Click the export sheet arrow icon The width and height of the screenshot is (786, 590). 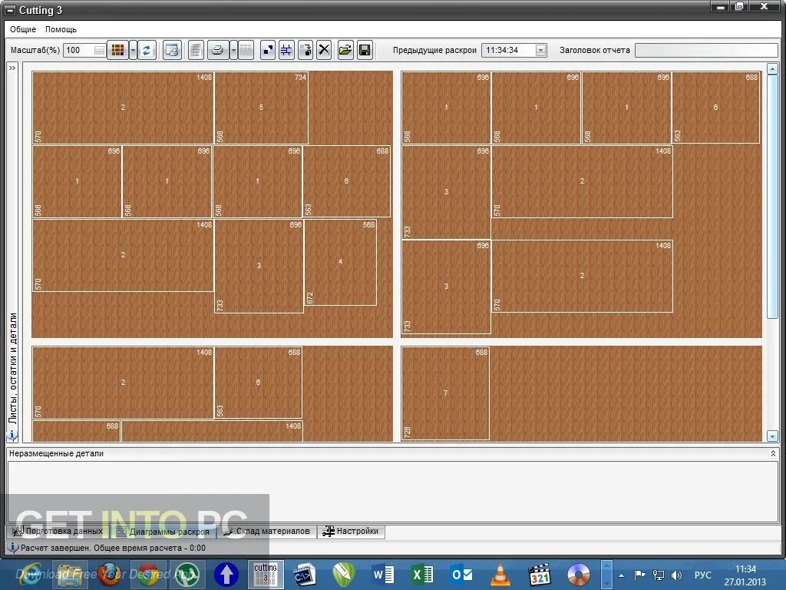pos(305,50)
